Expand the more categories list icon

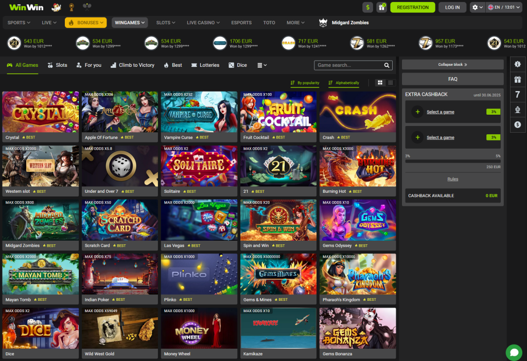point(262,65)
